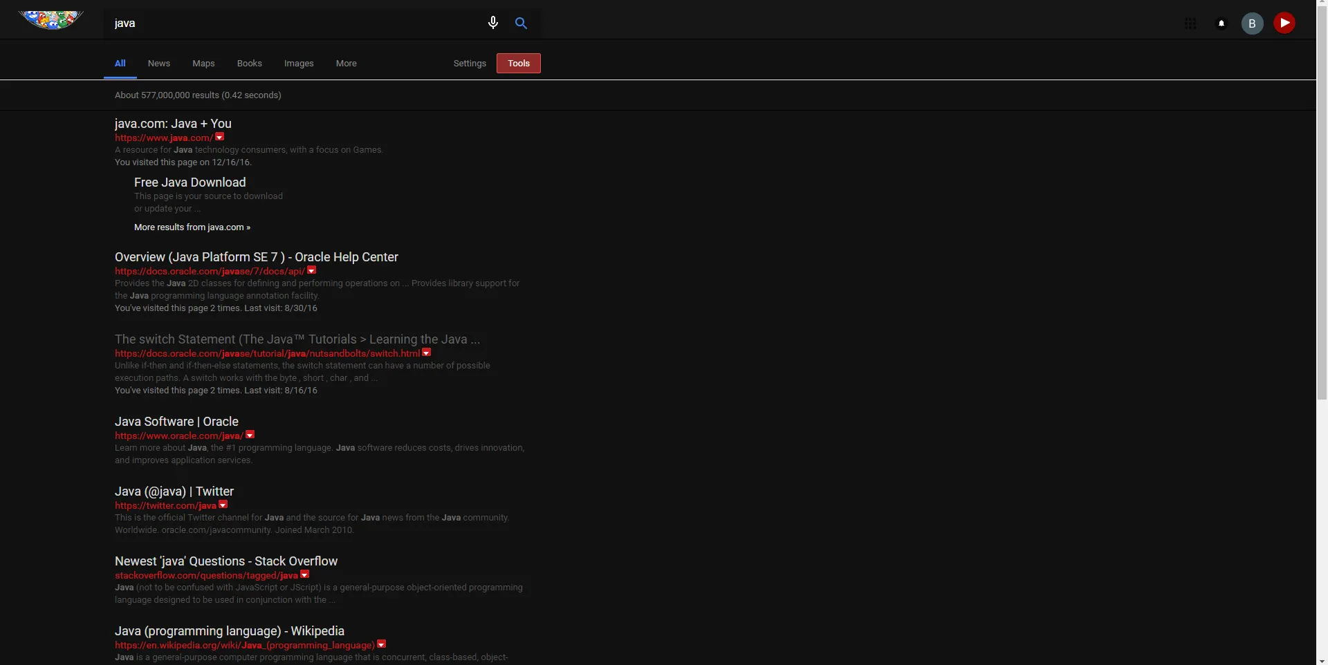Click the magnifier search button
Image resolution: width=1328 pixels, height=665 pixels.
tap(522, 23)
